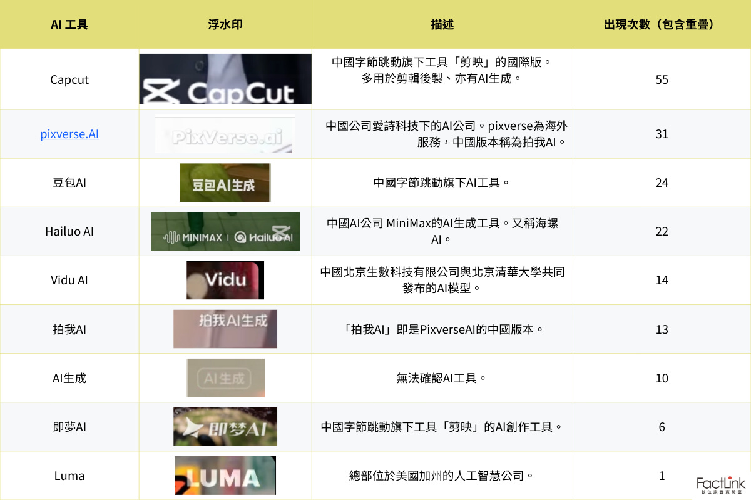Select the Hailuo AI name cell
751x500 pixels.
coord(69,231)
